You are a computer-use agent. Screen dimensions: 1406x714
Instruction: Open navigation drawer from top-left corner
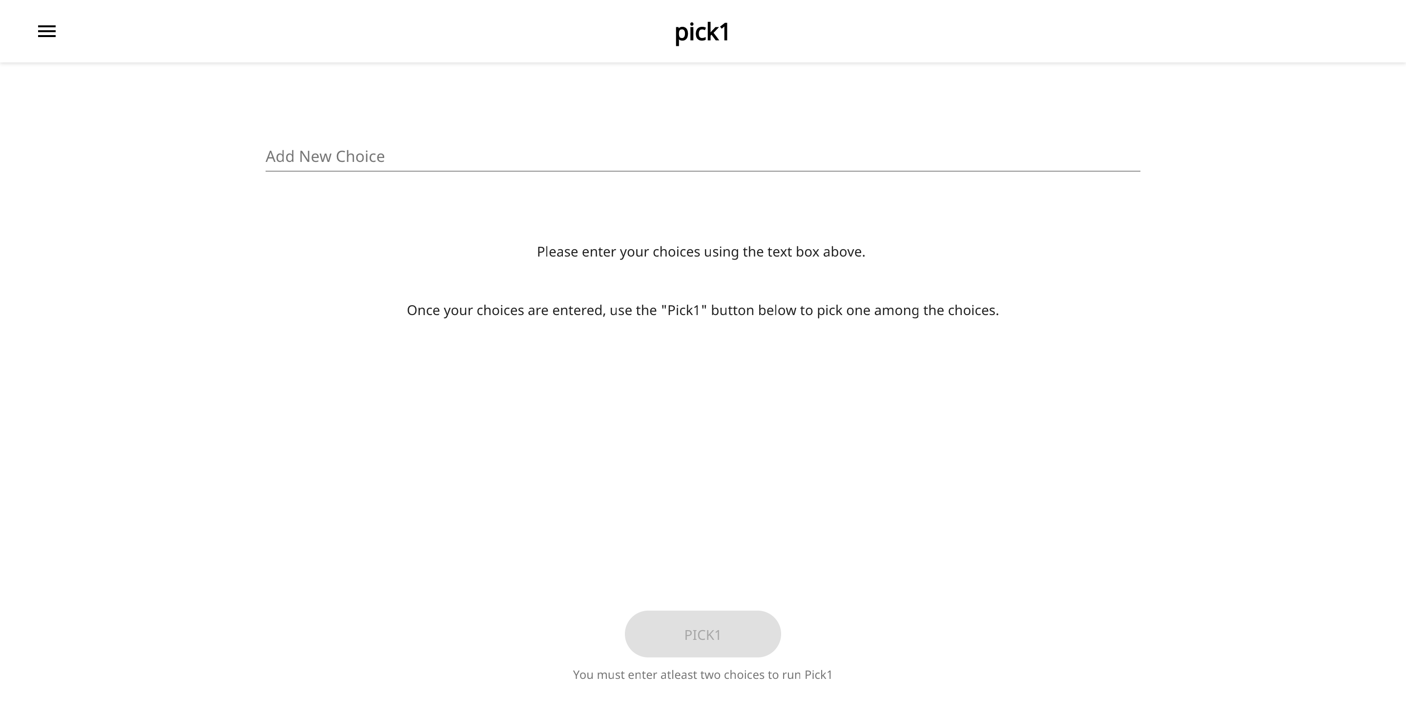coord(47,31)
